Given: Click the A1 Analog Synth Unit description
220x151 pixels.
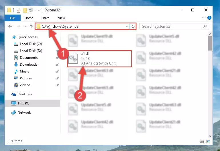Looking at the screenshot, I should click(x=98, y=63).
